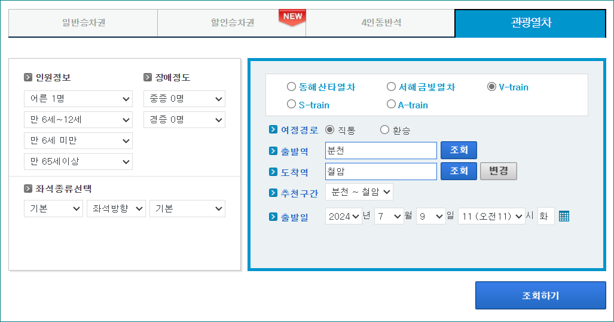Click blue arrow icon beside 추천구간
The height and width of the screenshot is (322, 614).
coord(273,193)
